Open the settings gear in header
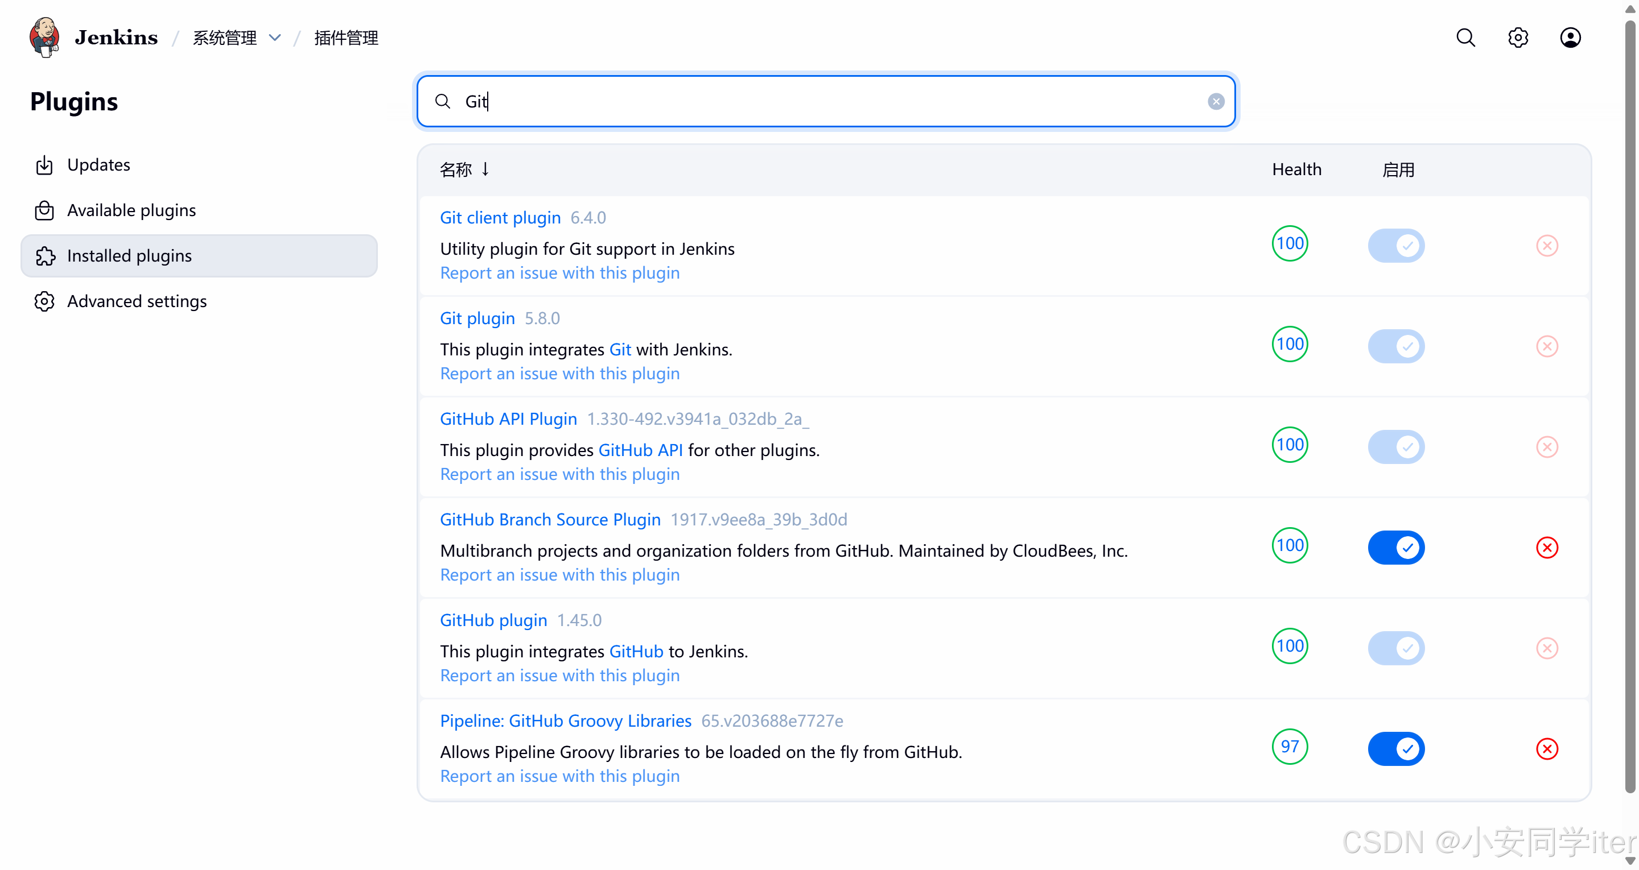Image resolution: width=1639 pixels, height=870 pixels. 1517,38
